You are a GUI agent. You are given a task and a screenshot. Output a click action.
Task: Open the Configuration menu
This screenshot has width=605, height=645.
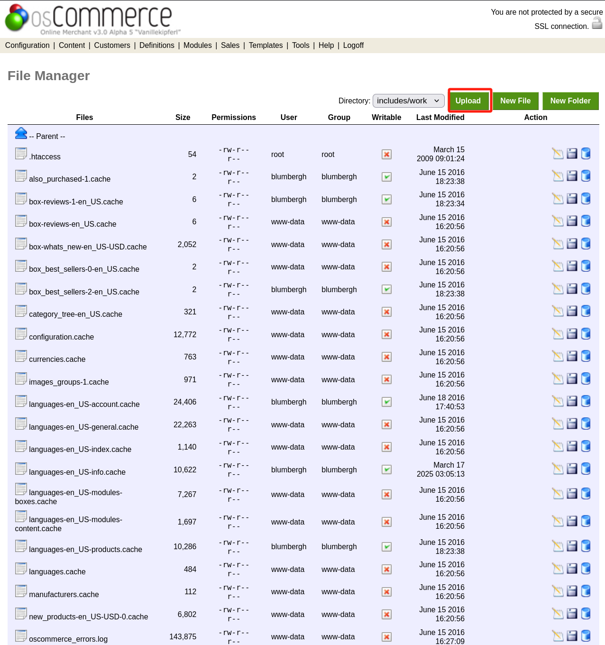[27, 46]
